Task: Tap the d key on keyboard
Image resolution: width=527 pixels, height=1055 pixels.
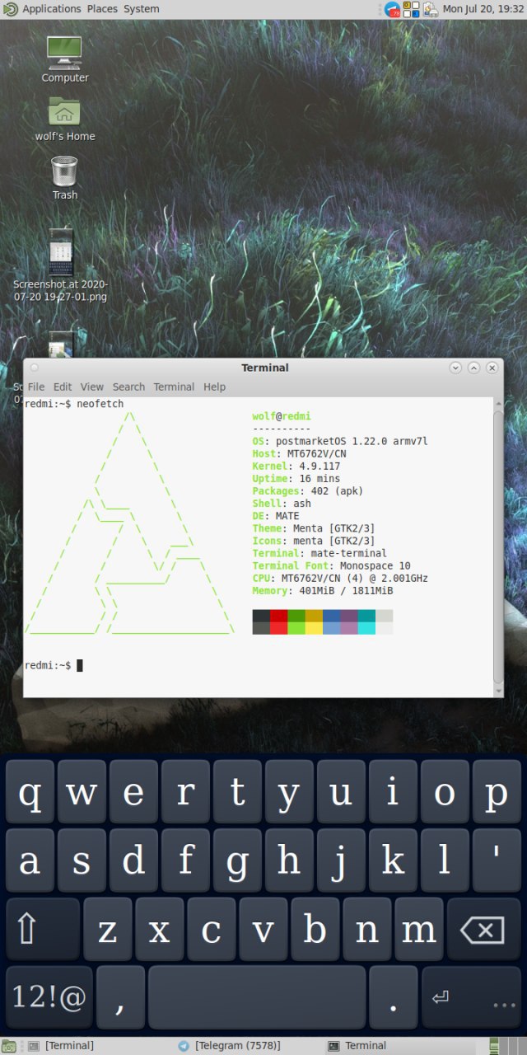Action: pos(133,861)
